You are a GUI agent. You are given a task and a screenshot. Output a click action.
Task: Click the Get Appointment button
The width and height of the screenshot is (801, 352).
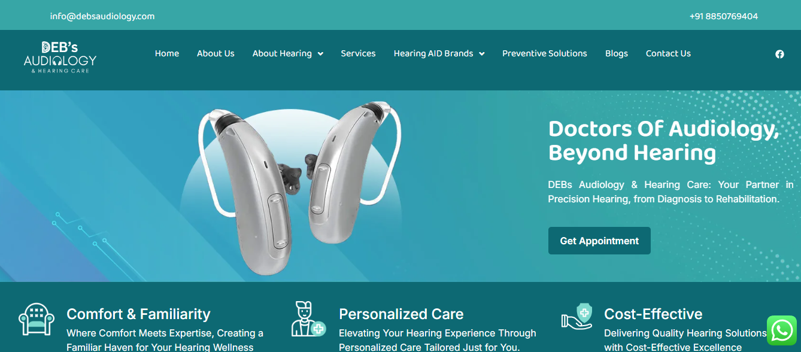pyautogui.click(x=599, y=241)
